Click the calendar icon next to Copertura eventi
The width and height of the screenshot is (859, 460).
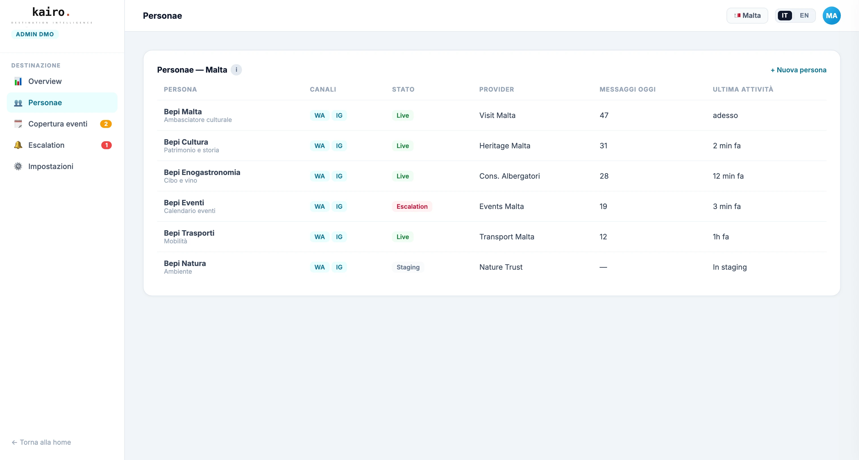[x=18, y=124]
